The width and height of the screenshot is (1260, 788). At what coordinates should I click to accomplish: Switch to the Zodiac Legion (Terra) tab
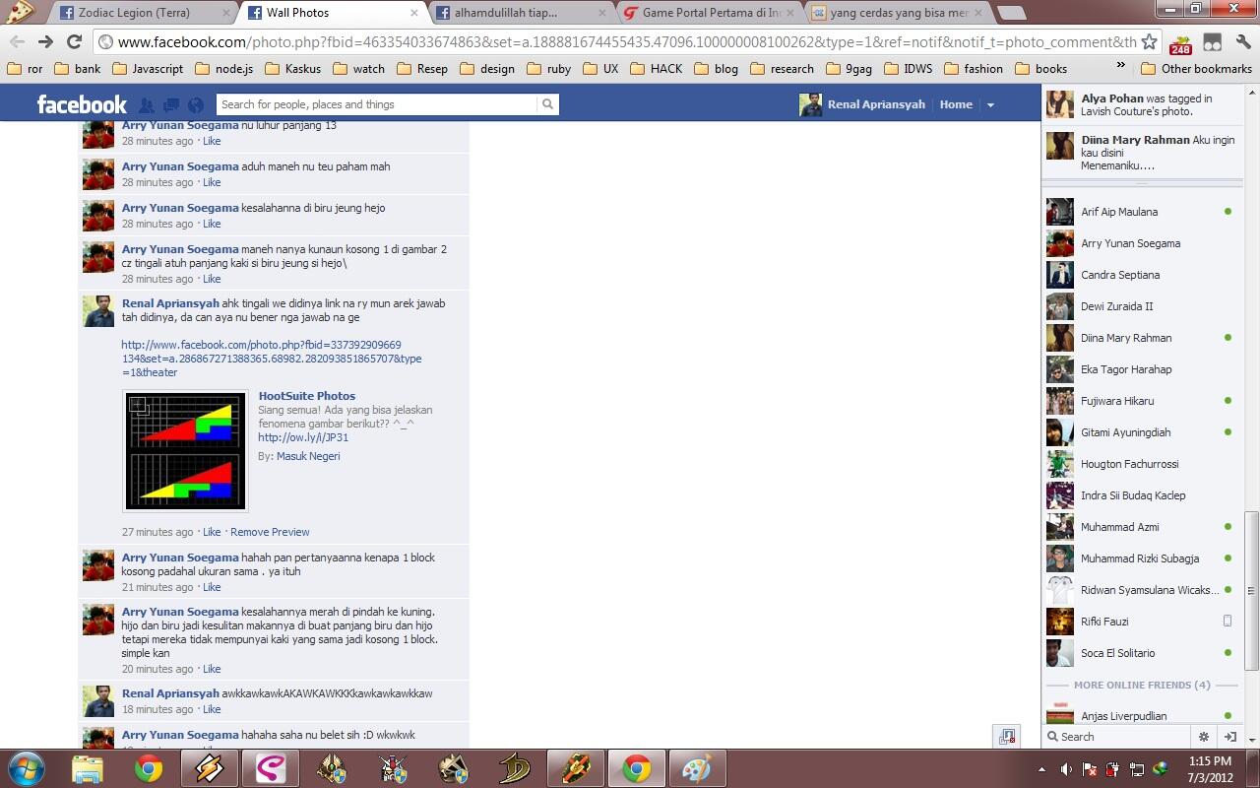click(x=134, y=13)
